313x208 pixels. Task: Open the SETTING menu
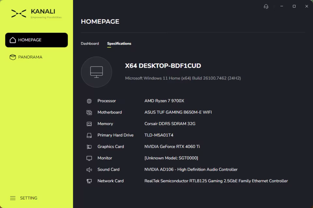point(23,198)
